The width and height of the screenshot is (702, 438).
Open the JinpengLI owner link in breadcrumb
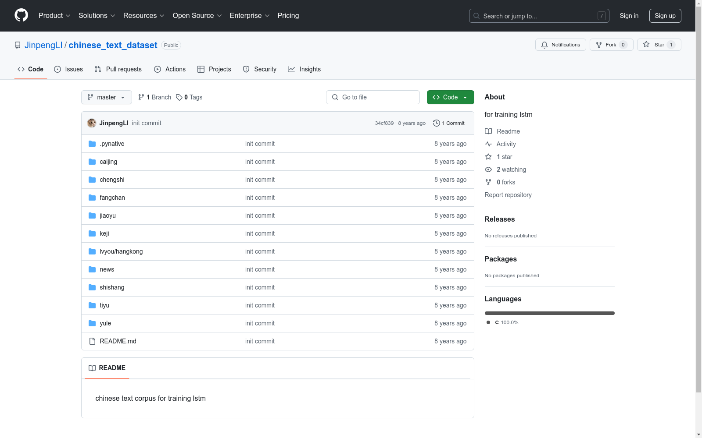43,45
